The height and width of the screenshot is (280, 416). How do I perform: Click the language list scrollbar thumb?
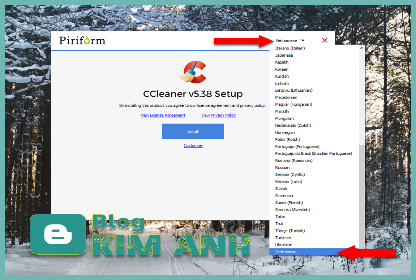(362, 196)
